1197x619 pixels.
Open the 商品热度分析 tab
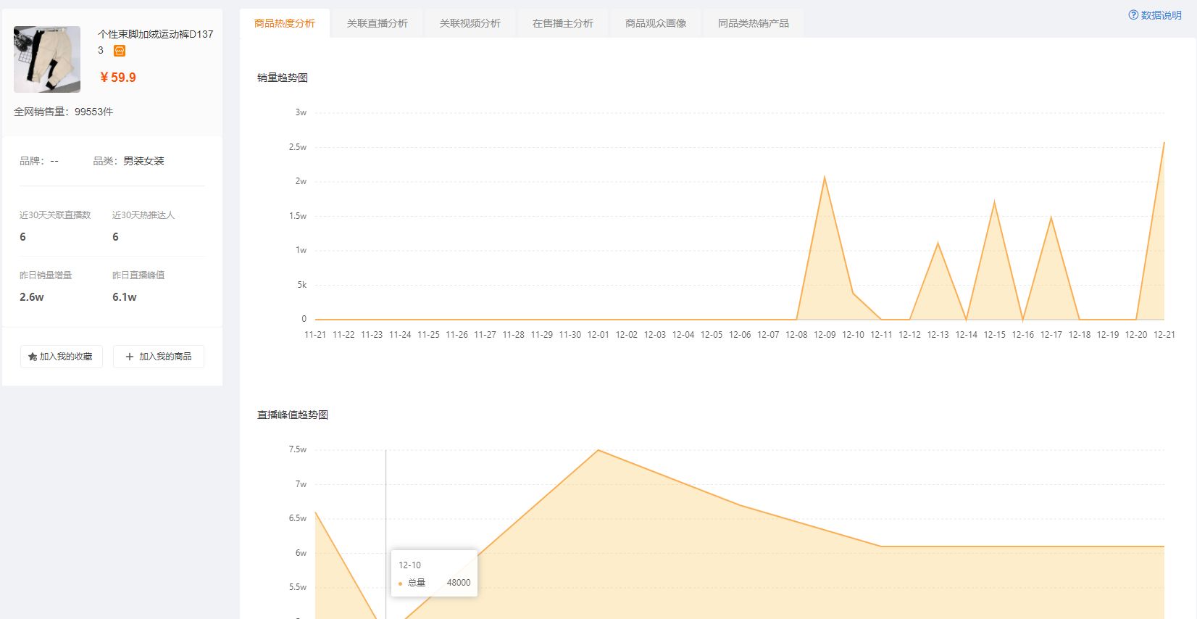click(284, 23)
